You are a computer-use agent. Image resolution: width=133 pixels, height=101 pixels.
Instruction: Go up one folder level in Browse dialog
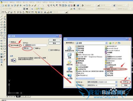[113, 43]
